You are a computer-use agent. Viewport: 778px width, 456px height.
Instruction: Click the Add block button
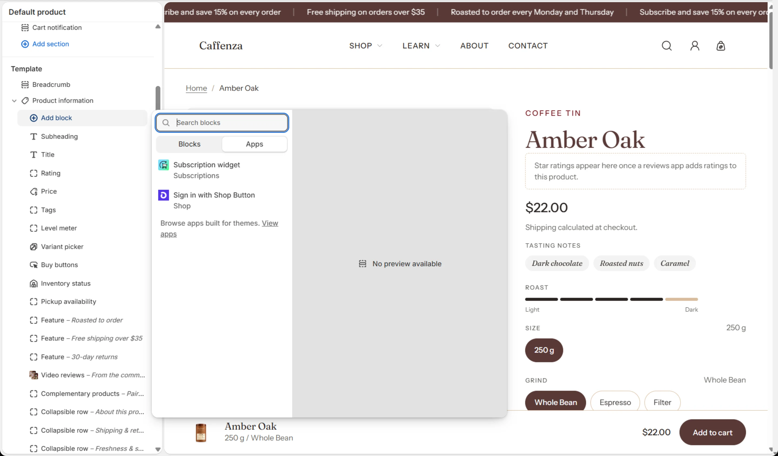tap(82, 118)
